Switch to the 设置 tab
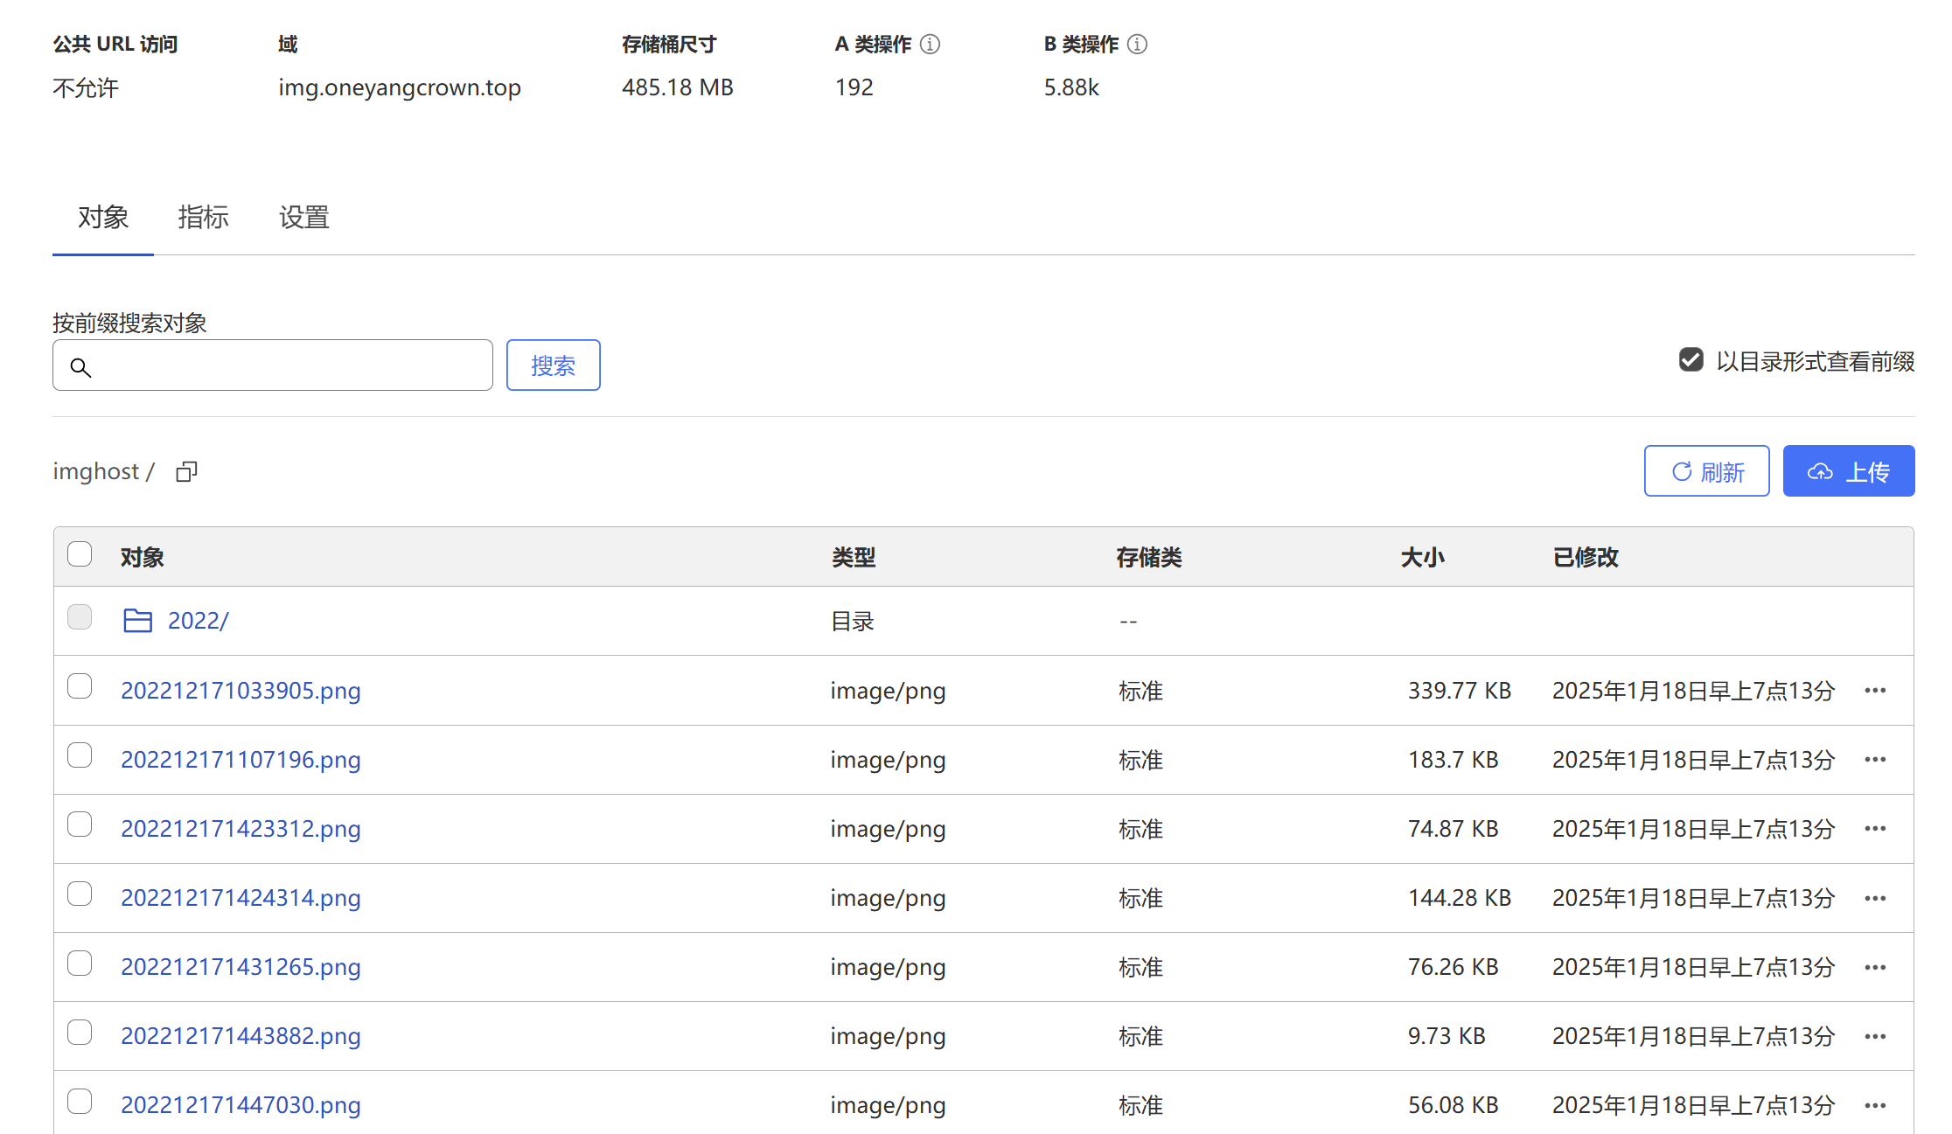The width and height of the screenshot is (1952, 1134). pyautogui.click(x=303, y=217)
